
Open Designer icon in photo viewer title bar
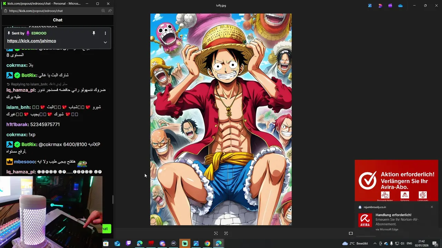click(380, 6)
